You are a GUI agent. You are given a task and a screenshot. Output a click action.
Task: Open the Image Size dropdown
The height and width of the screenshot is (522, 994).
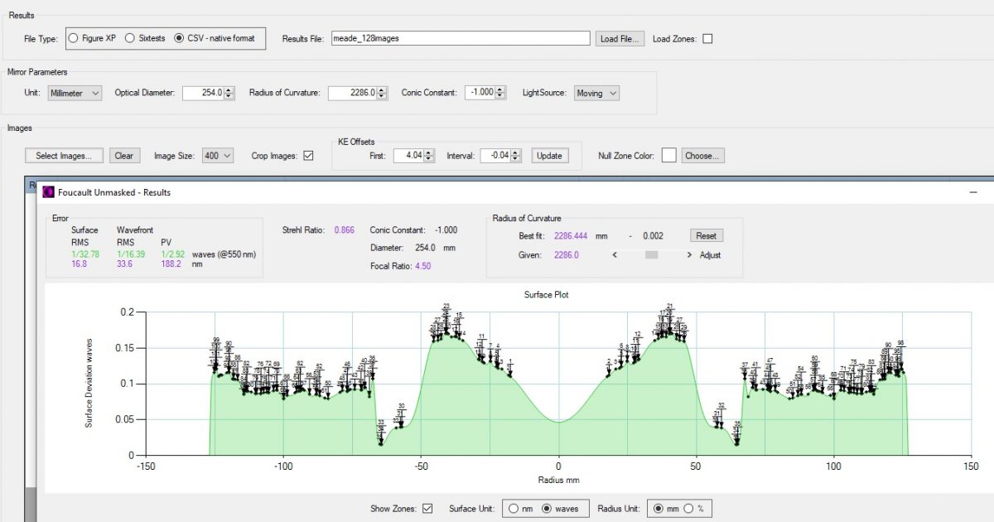pos(217,156)
